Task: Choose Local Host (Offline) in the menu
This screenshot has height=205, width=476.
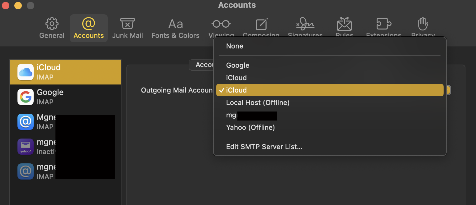Action: 330,102
